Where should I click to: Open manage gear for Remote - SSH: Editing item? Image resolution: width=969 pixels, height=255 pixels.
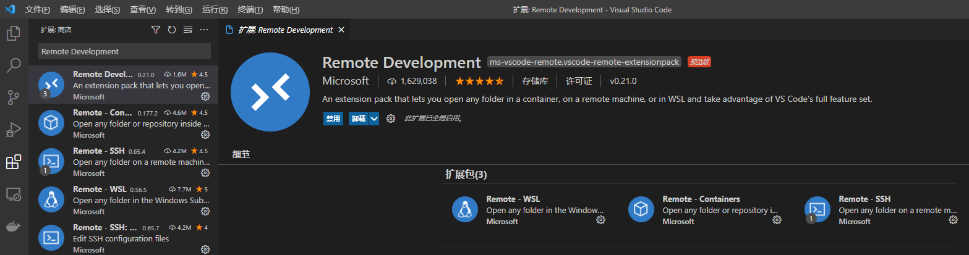point(205,249)
